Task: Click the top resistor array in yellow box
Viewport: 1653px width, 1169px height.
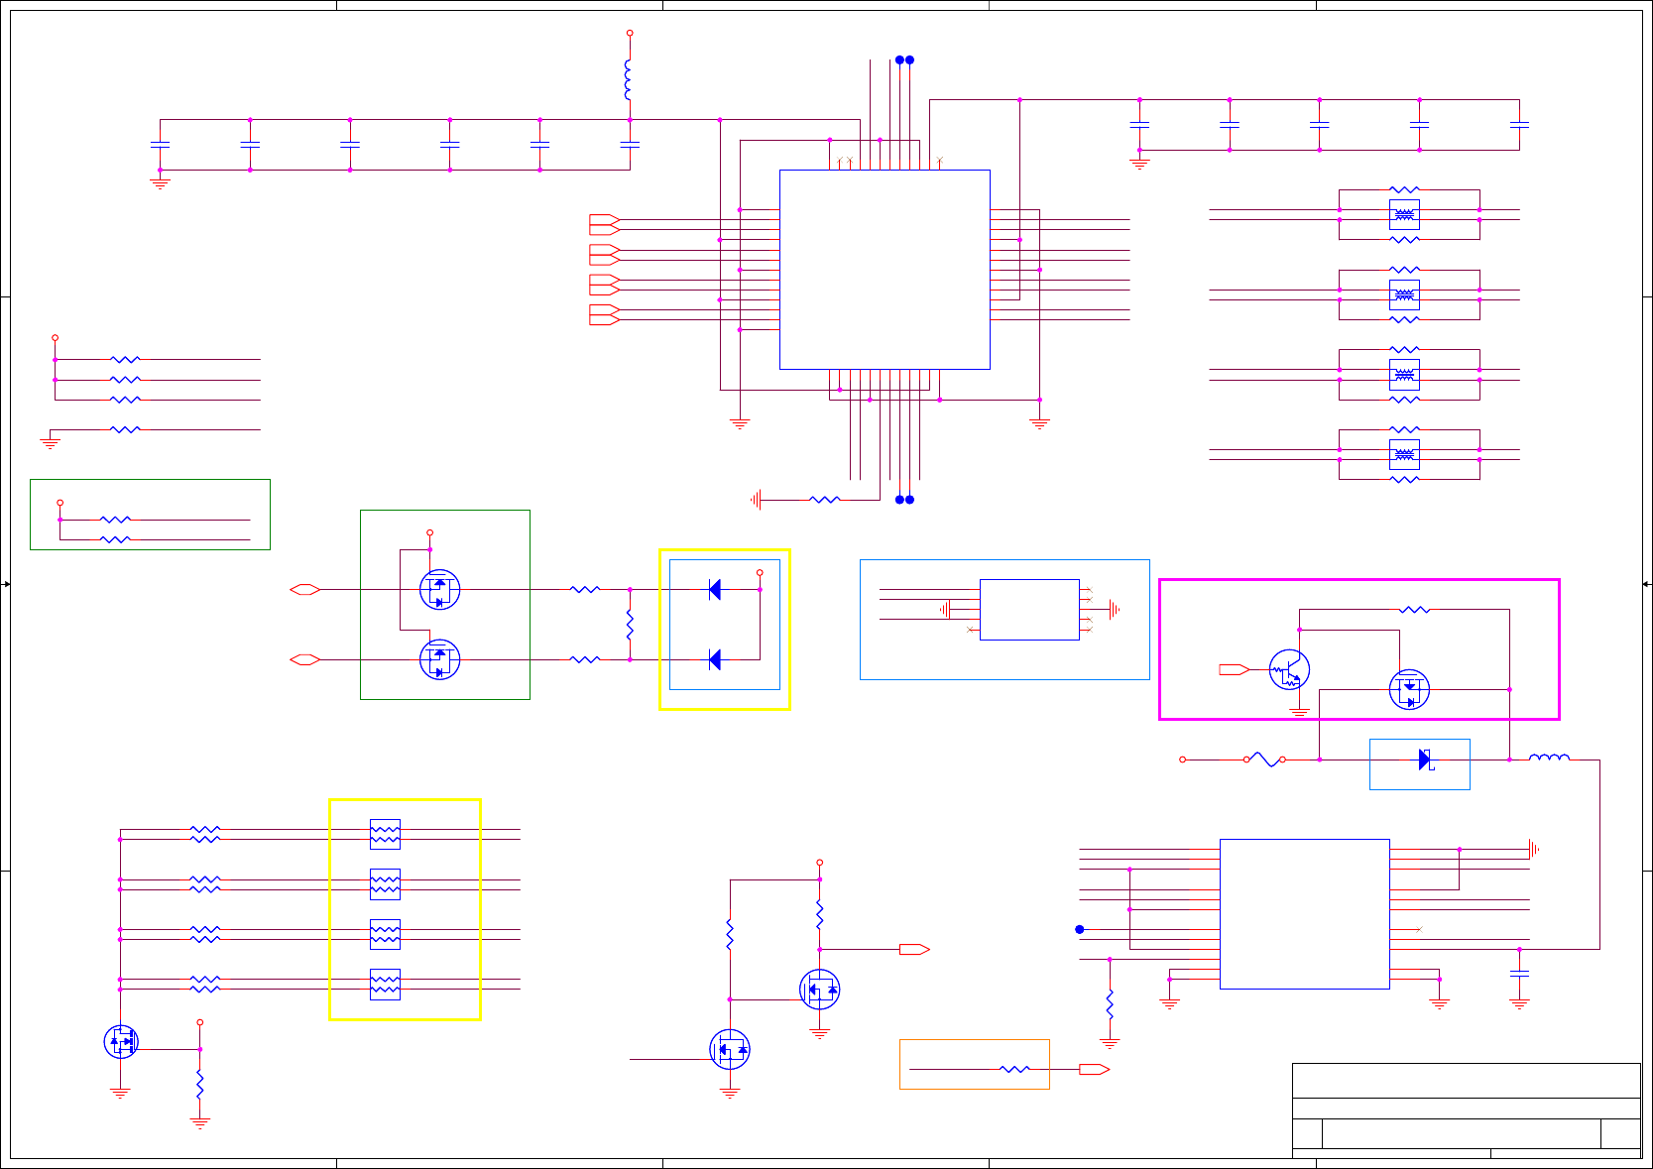Action: point(385,834)
